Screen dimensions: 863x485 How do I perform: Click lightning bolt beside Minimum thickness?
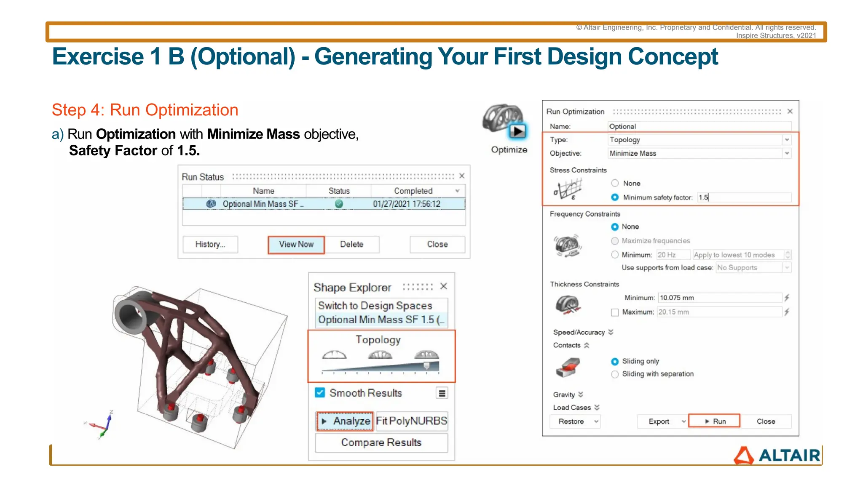786,298
